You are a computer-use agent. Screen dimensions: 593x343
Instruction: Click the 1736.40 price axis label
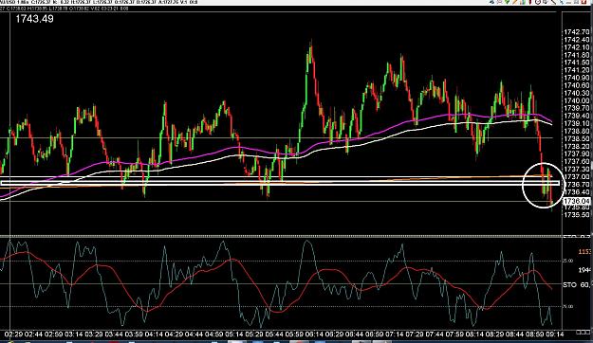click(576, 192)
